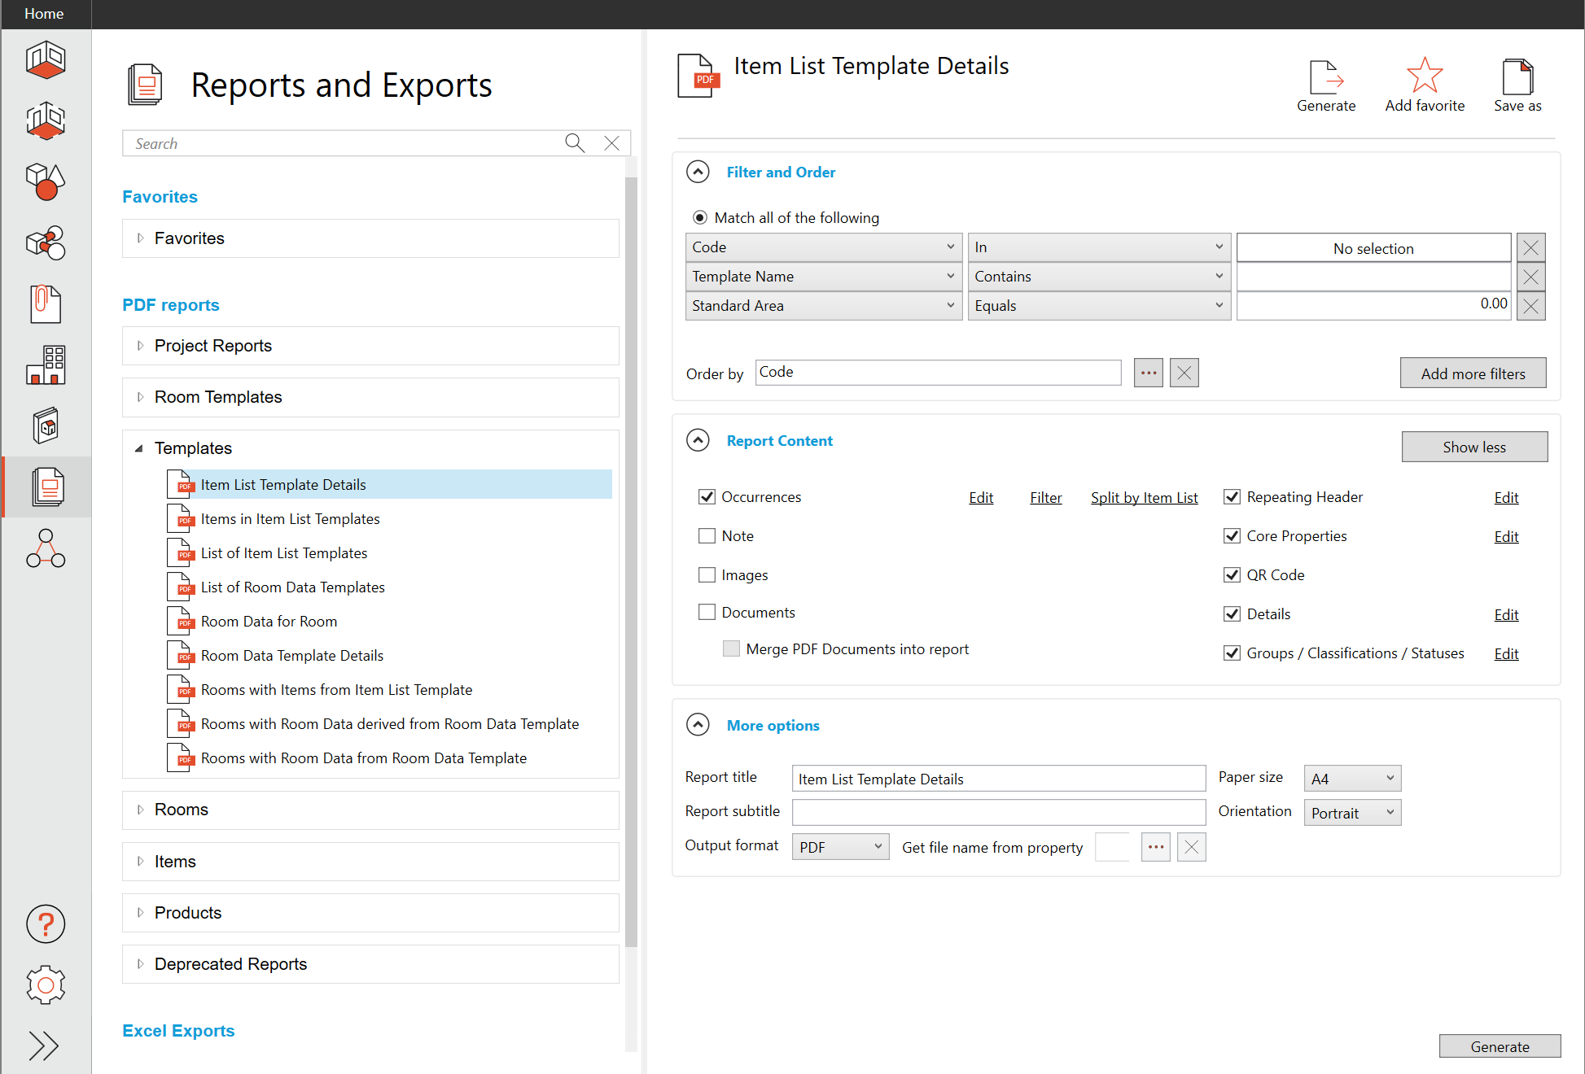This screenshot has height=1074, width=1585.
Task: Click the Save as icon
Action: pos(1517,78)
